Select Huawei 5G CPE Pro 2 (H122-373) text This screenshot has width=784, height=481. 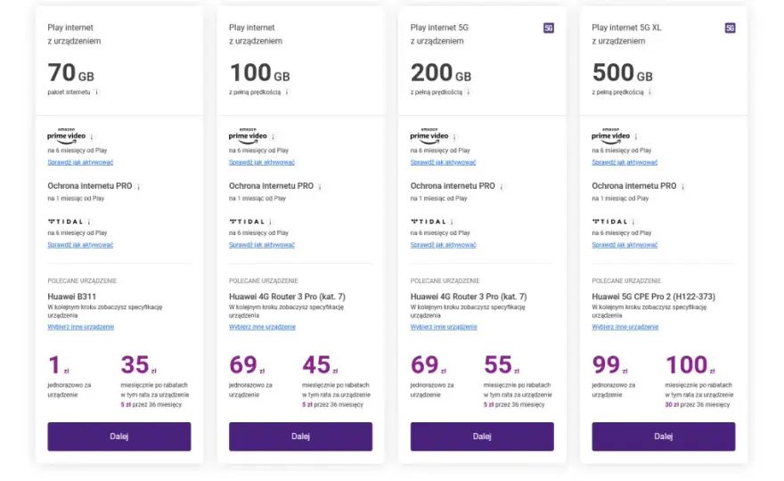654,297
